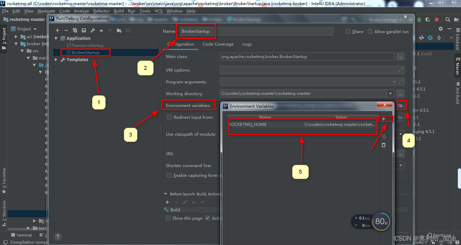The width and height of the screenshot is (461, 245).
Task: Open Terminal tool window
Action: tap(21, 235)
